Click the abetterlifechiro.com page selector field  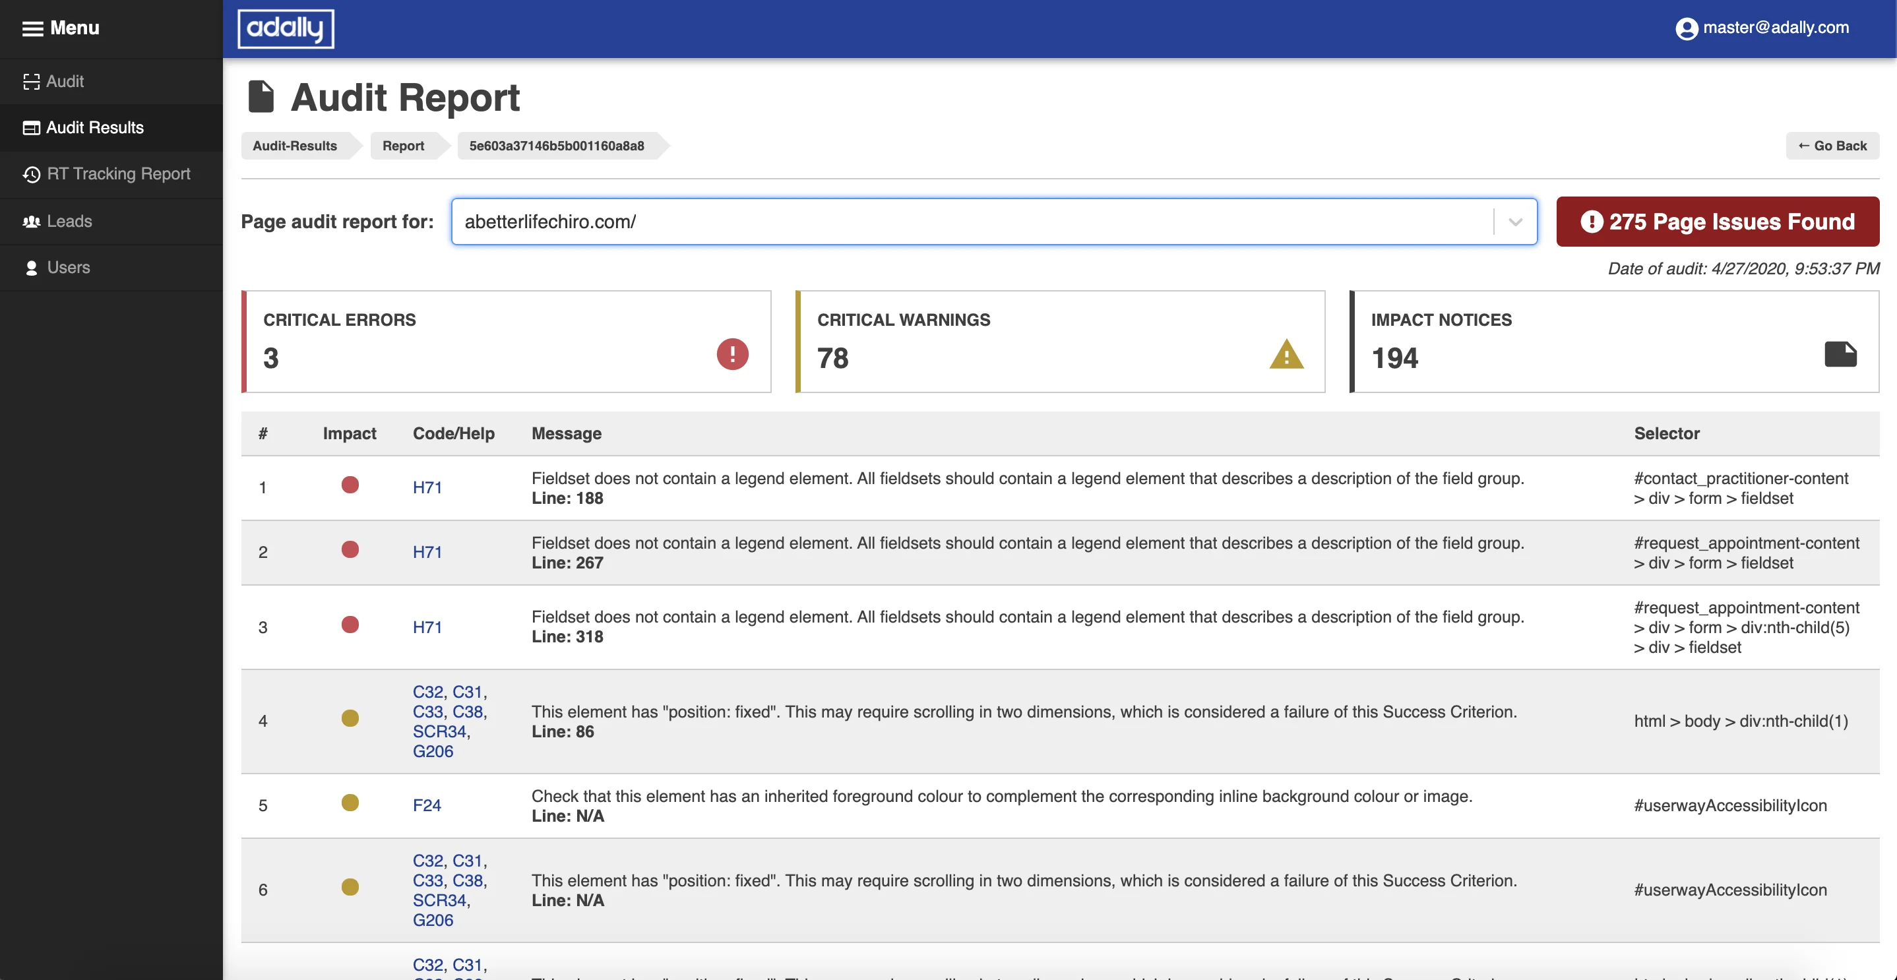coord(972,222)
